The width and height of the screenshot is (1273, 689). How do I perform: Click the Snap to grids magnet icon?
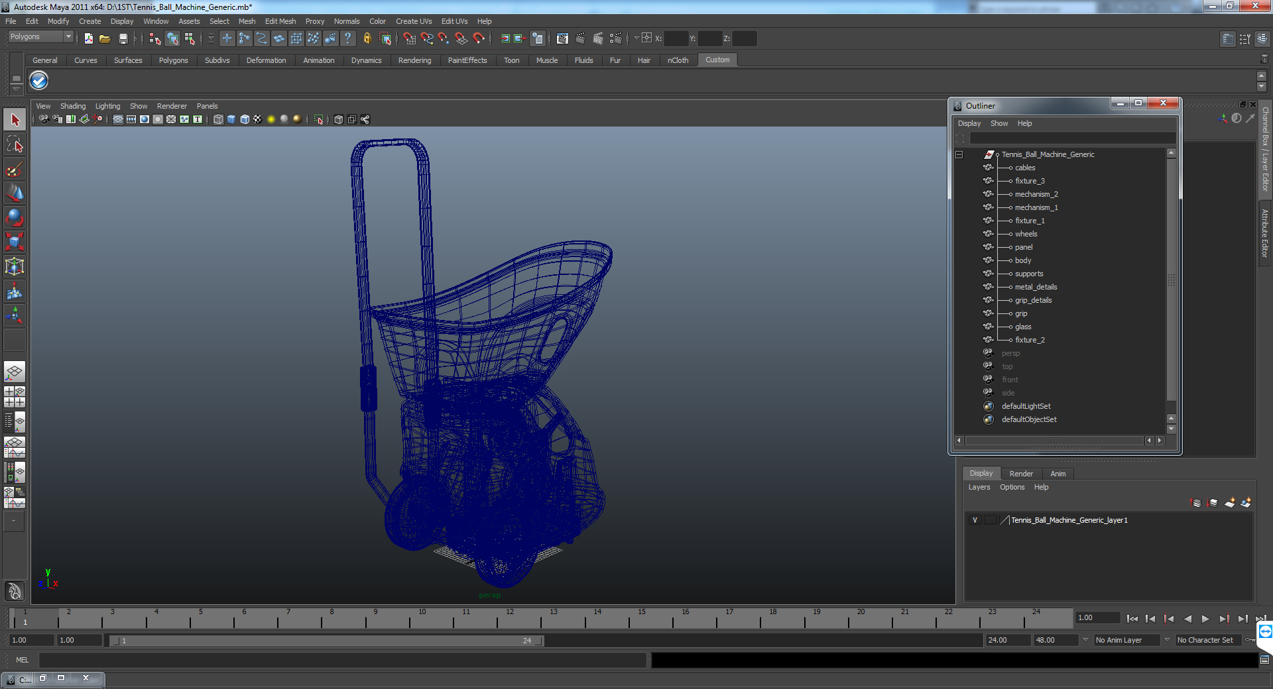coord(410,38)
